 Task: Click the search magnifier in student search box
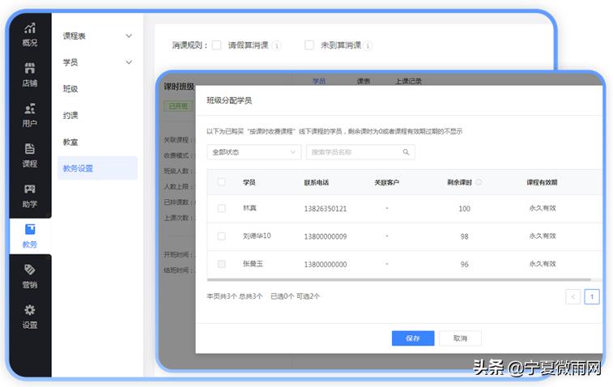(406, 152)
